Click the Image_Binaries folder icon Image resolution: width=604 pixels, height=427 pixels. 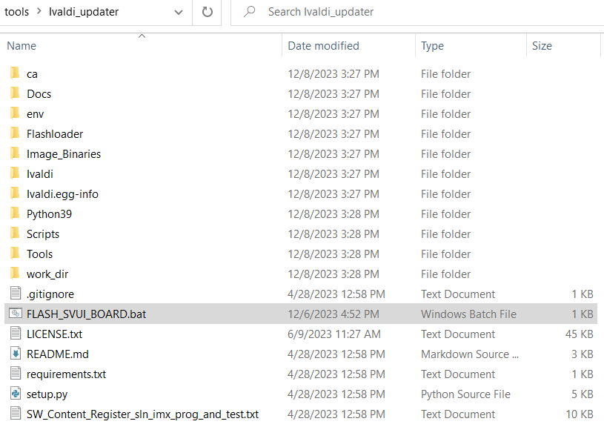(15, 154)
